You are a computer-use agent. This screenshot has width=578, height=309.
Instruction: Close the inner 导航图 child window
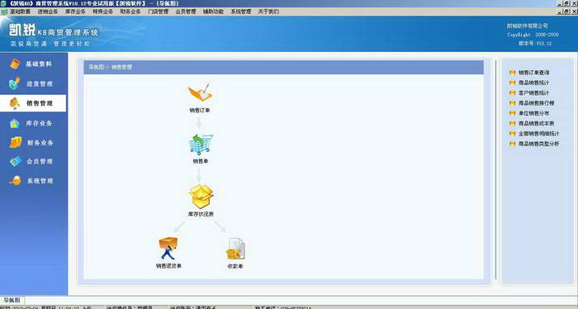pos(575,12)
